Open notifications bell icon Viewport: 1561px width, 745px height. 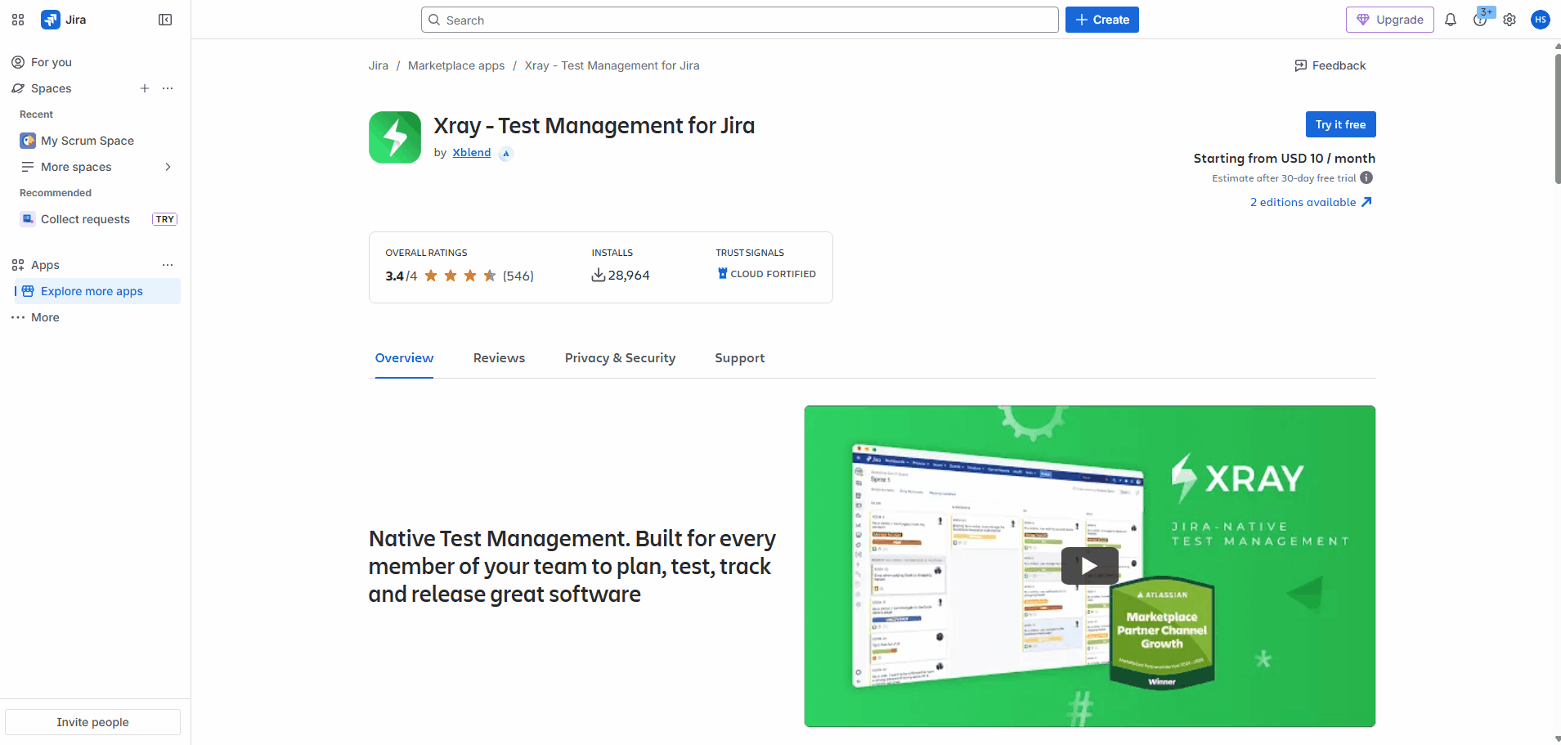click(x=1451, y=20)
